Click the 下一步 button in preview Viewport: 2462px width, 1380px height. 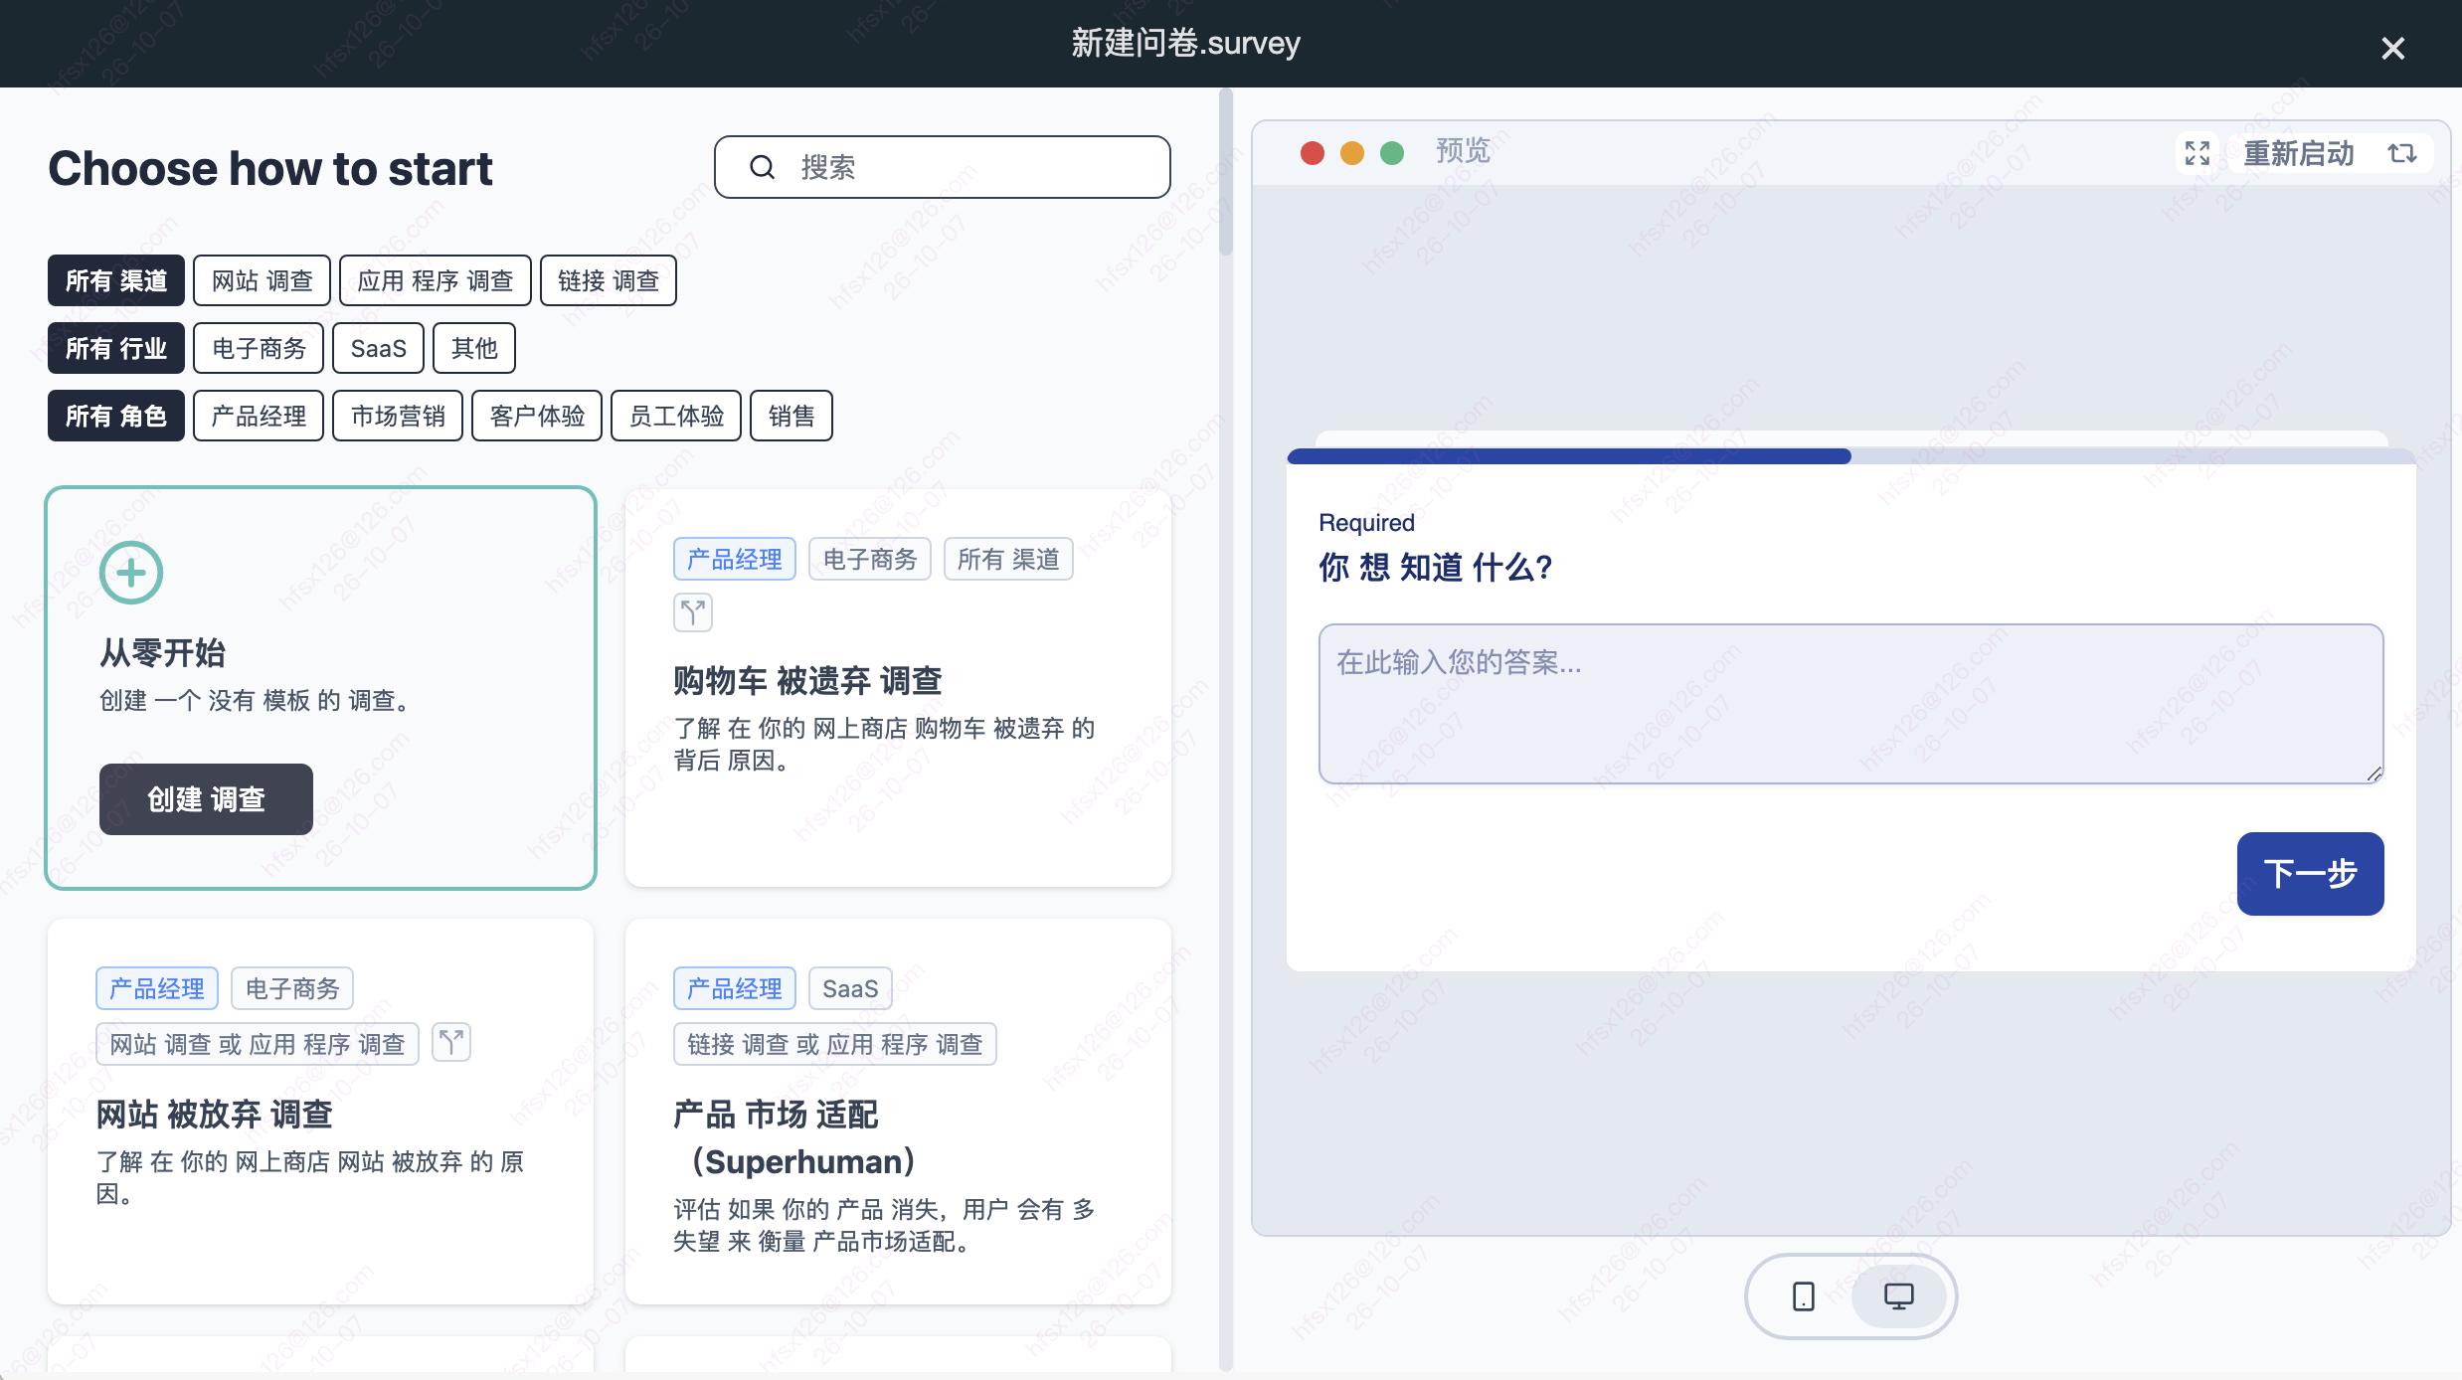coord(2311,874)
